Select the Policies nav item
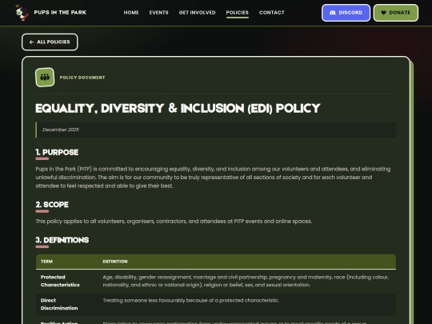 [x=238, y=13]
